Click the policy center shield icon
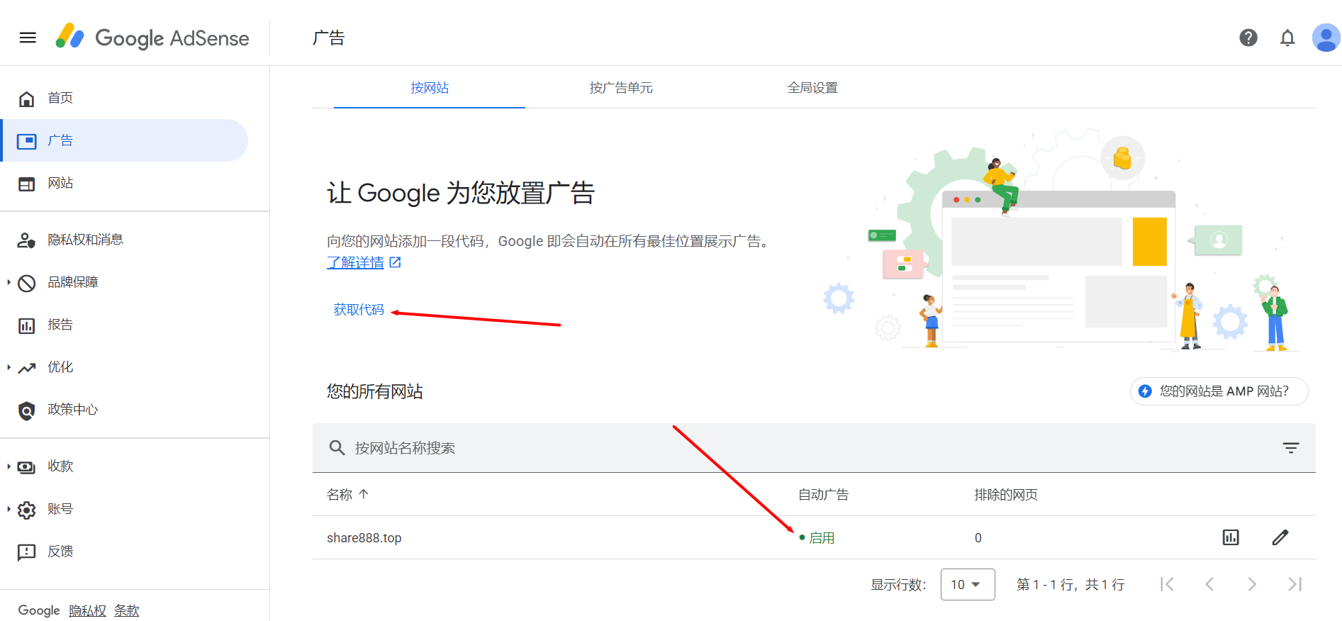The image size is (1342, 621). click(x=26, y=410)
